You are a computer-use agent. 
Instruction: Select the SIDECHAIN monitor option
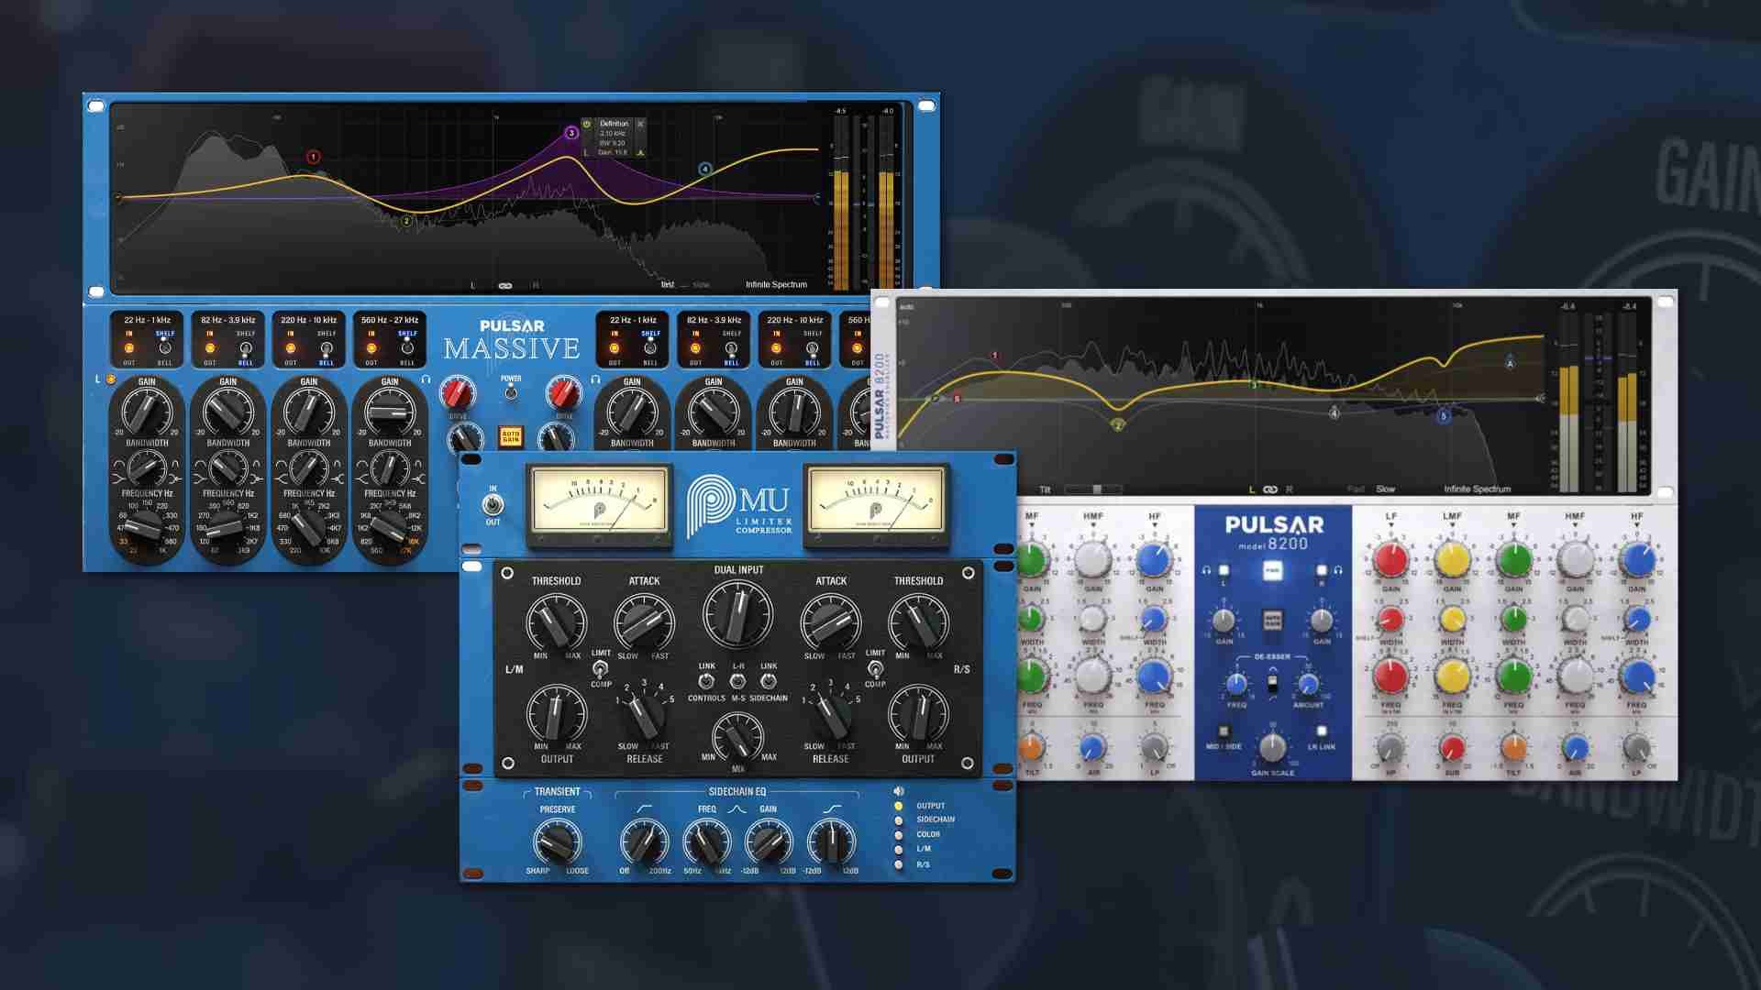(x=899, y=819)
